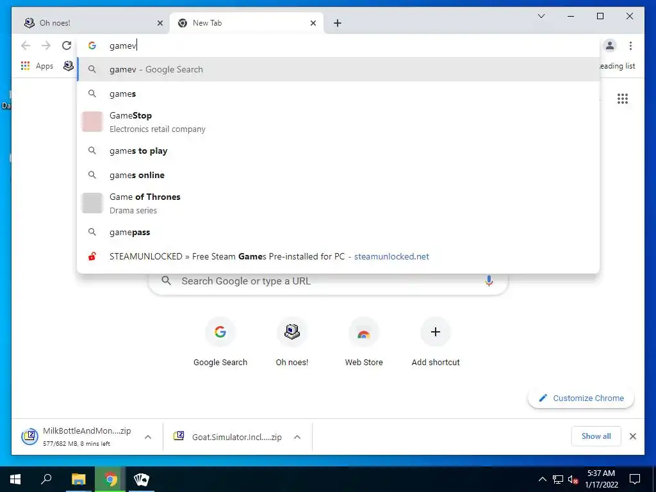Open Solitaire cards app in taskbar

pos(142,479)
